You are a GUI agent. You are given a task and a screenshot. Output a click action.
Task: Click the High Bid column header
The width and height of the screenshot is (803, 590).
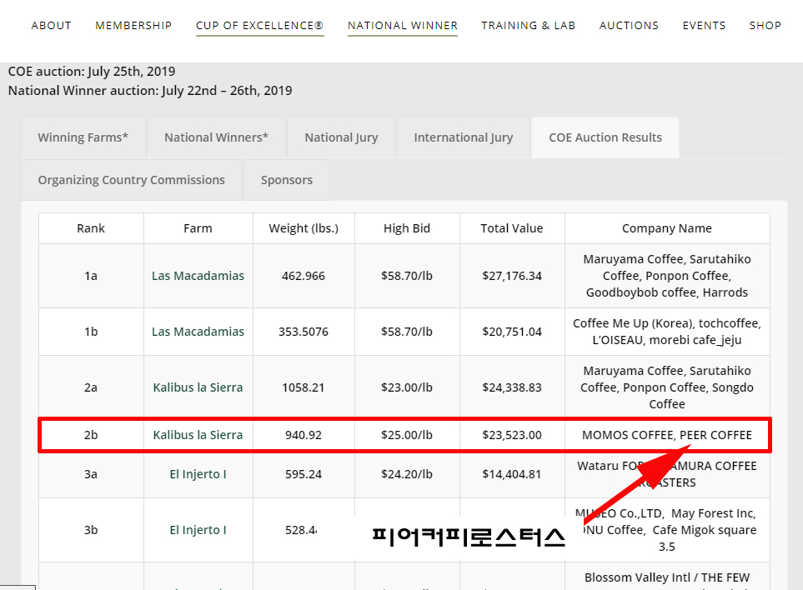pos(407,228)
